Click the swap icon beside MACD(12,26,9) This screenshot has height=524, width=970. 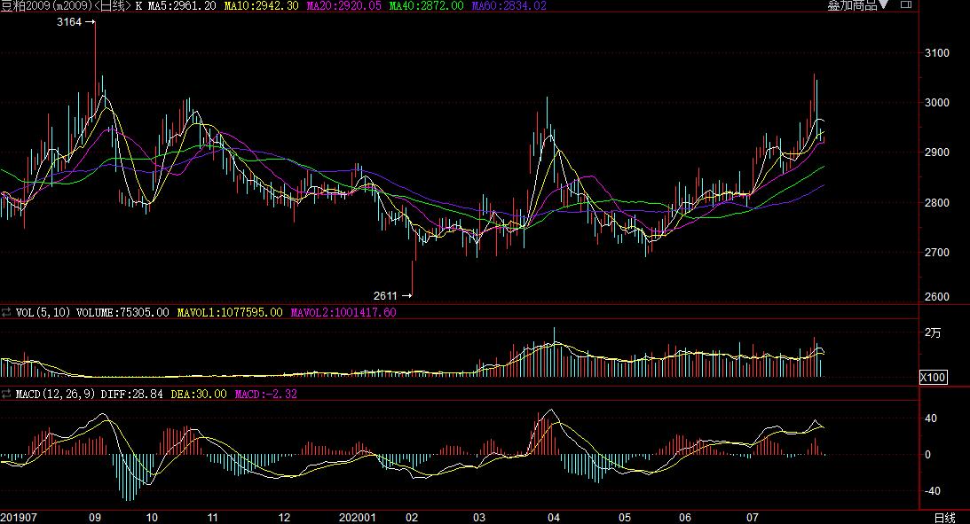coord(6,394)
